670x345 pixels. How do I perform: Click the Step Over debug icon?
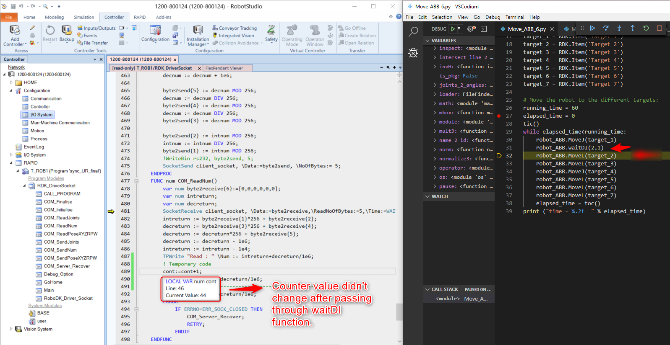[606, 28]
